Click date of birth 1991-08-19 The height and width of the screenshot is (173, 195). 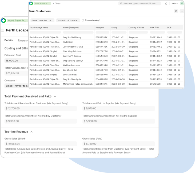click(174, 84)
